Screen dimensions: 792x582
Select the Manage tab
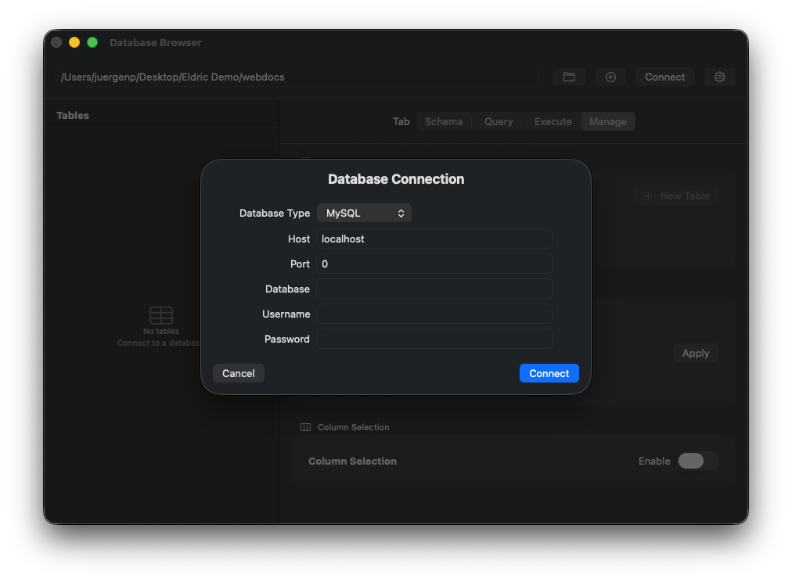pyautogui.click(x=608, y=121)
